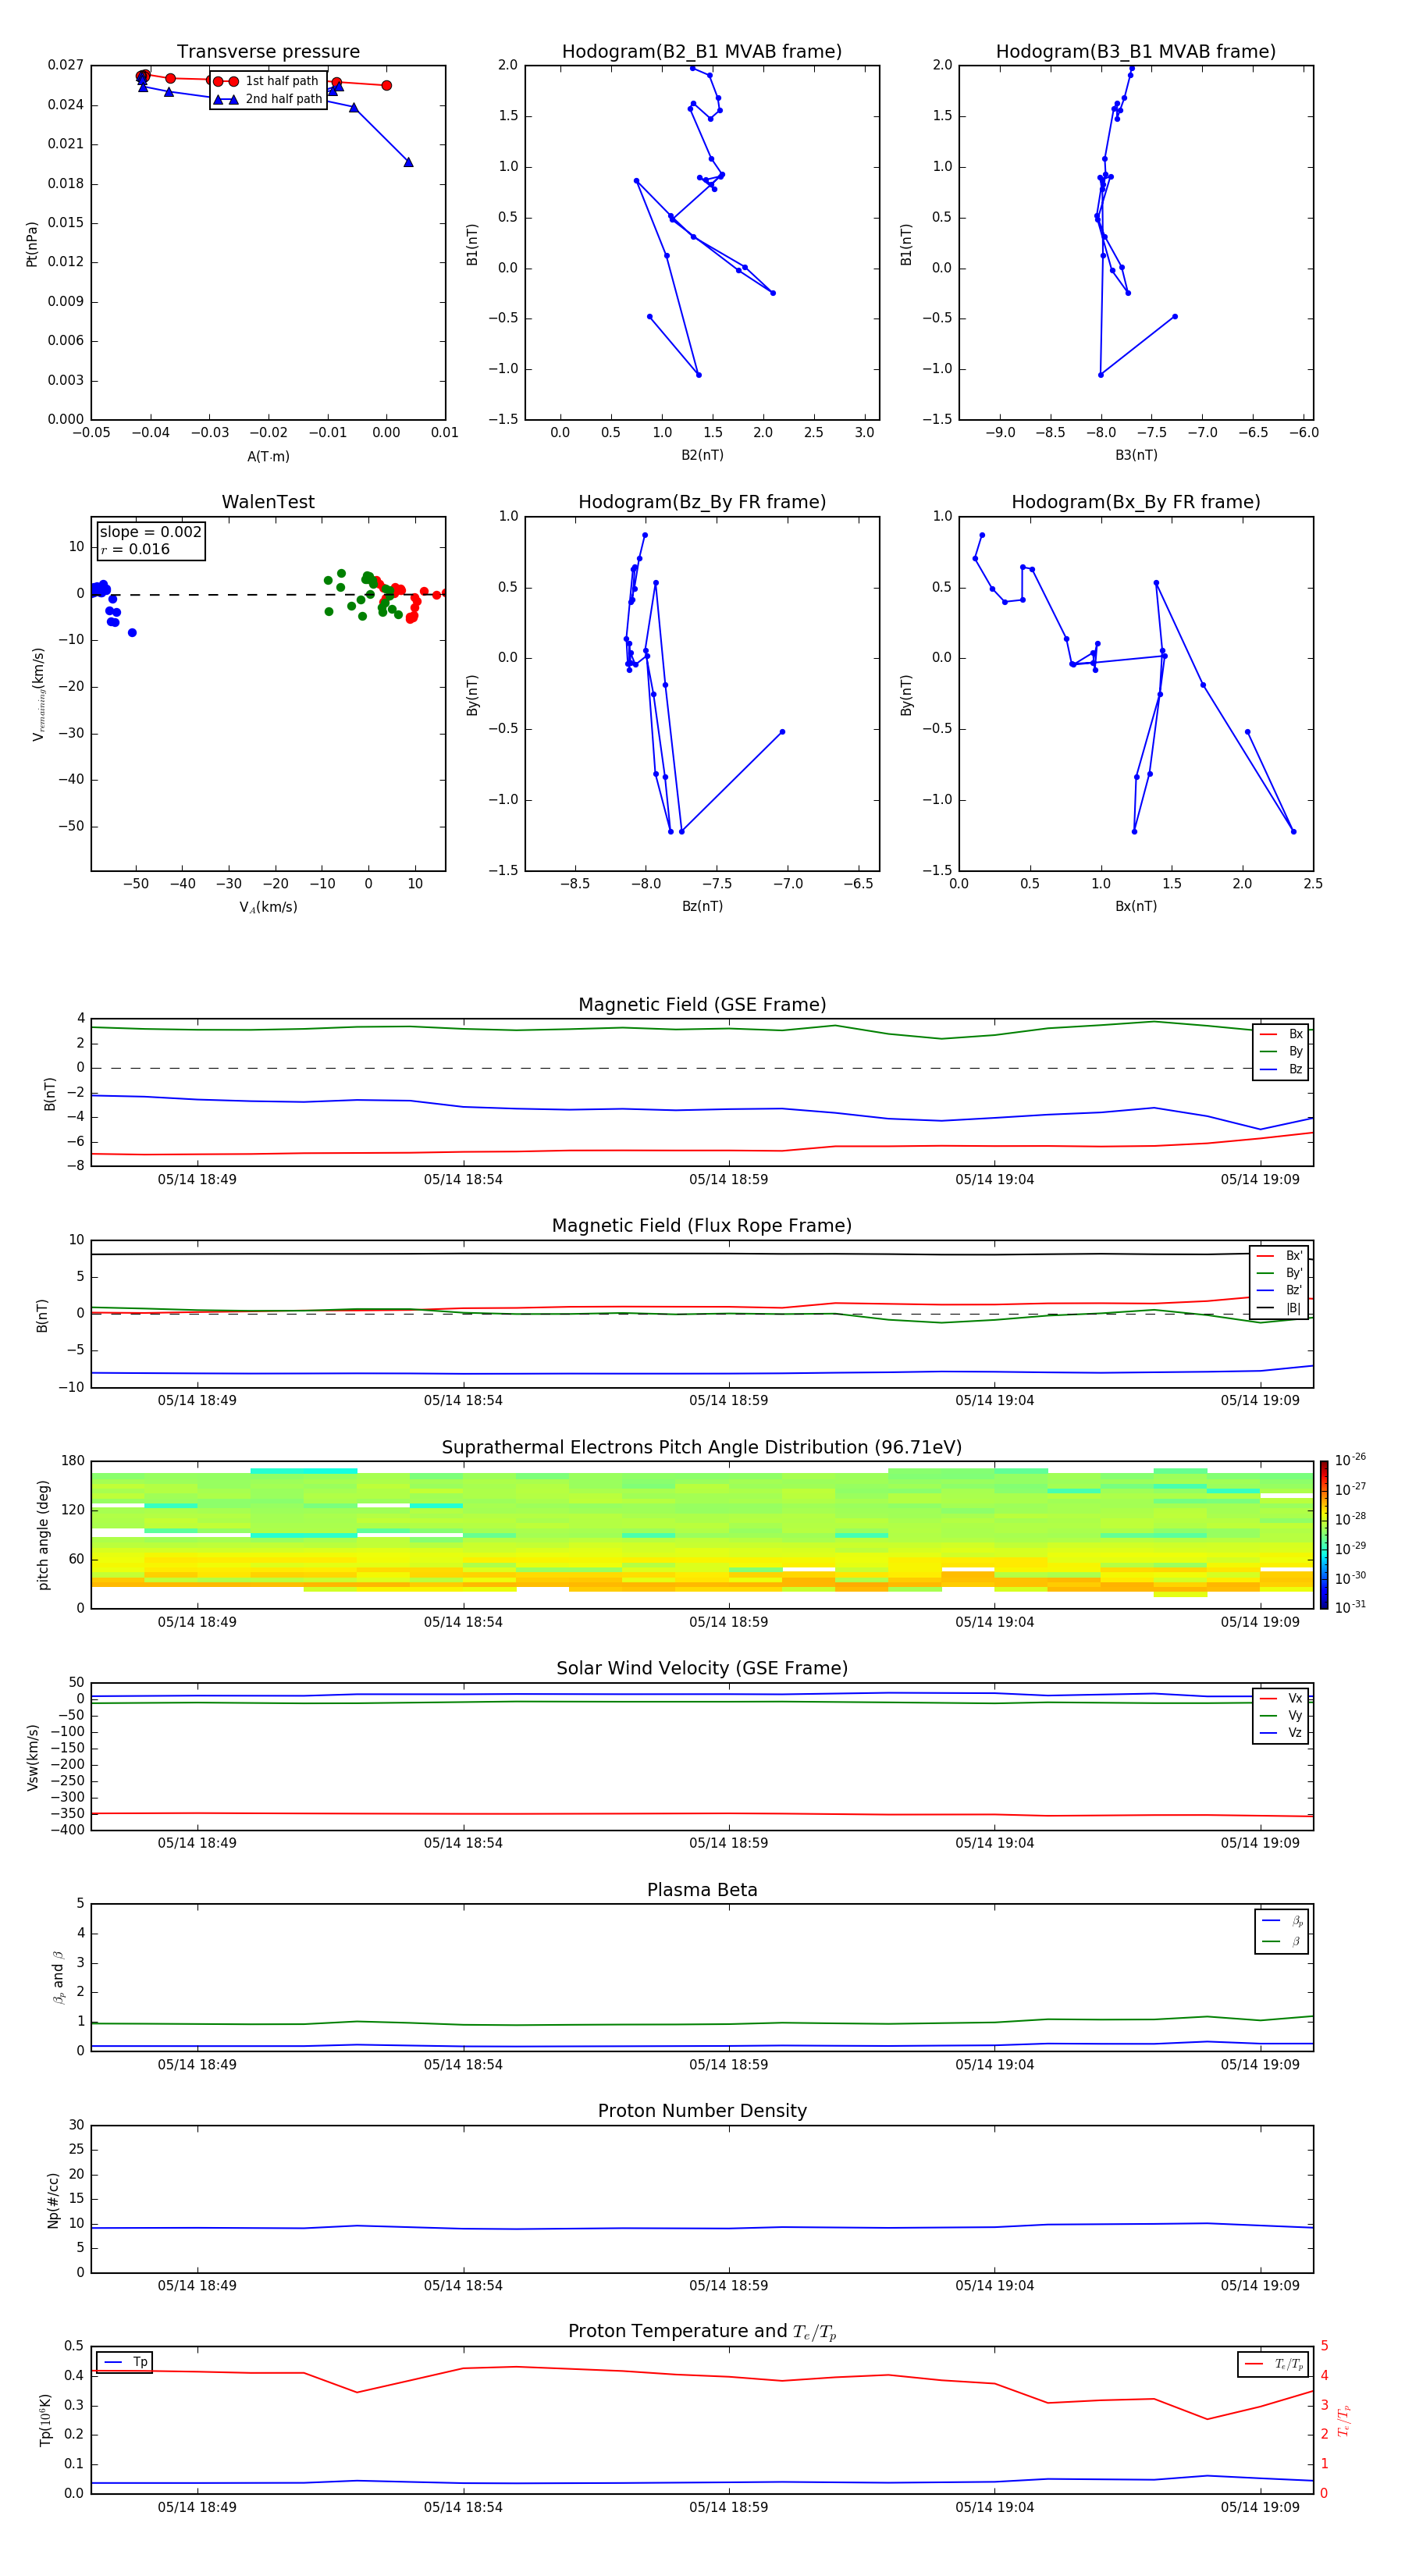The height and width of the screenshot is (2576, 1405).
Task: Click the Vx legend entry in Solar Wind panel
Action: pos(1282,1699)
